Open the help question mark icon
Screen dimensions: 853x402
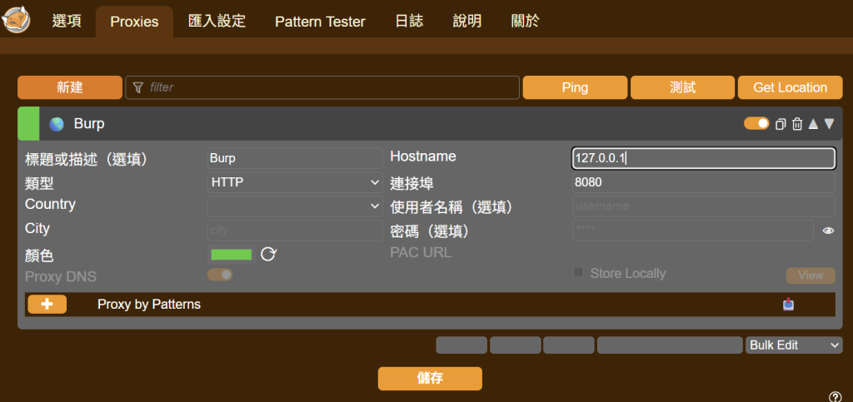[835, 396]
